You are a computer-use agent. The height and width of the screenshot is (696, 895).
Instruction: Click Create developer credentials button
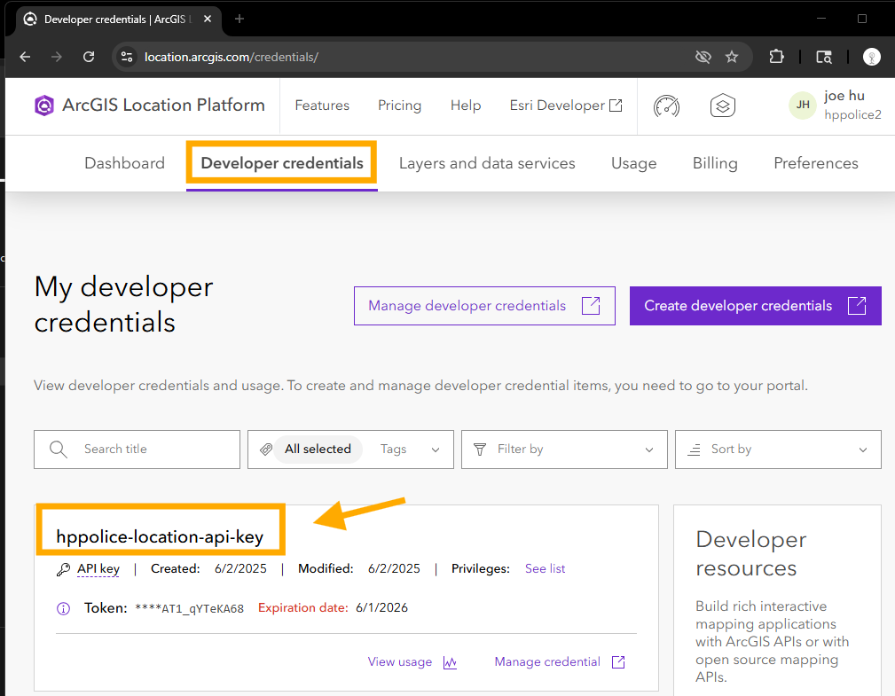pos(755,306)
